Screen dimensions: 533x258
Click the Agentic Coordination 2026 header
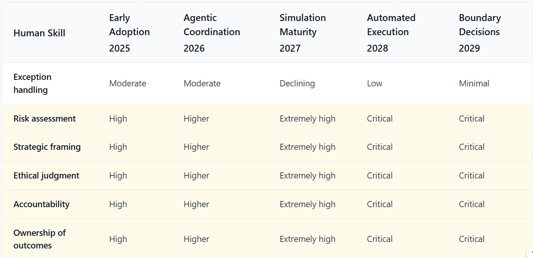coord(212,33)
